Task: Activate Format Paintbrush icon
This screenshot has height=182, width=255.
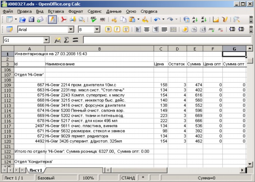Action: (145, 20)
